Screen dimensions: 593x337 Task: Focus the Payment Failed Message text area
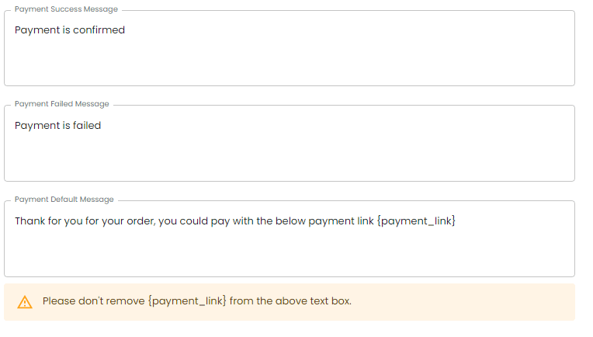(x=290, y=144)
